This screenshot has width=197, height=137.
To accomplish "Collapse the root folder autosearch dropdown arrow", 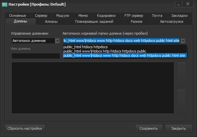I will click(183, 41).
